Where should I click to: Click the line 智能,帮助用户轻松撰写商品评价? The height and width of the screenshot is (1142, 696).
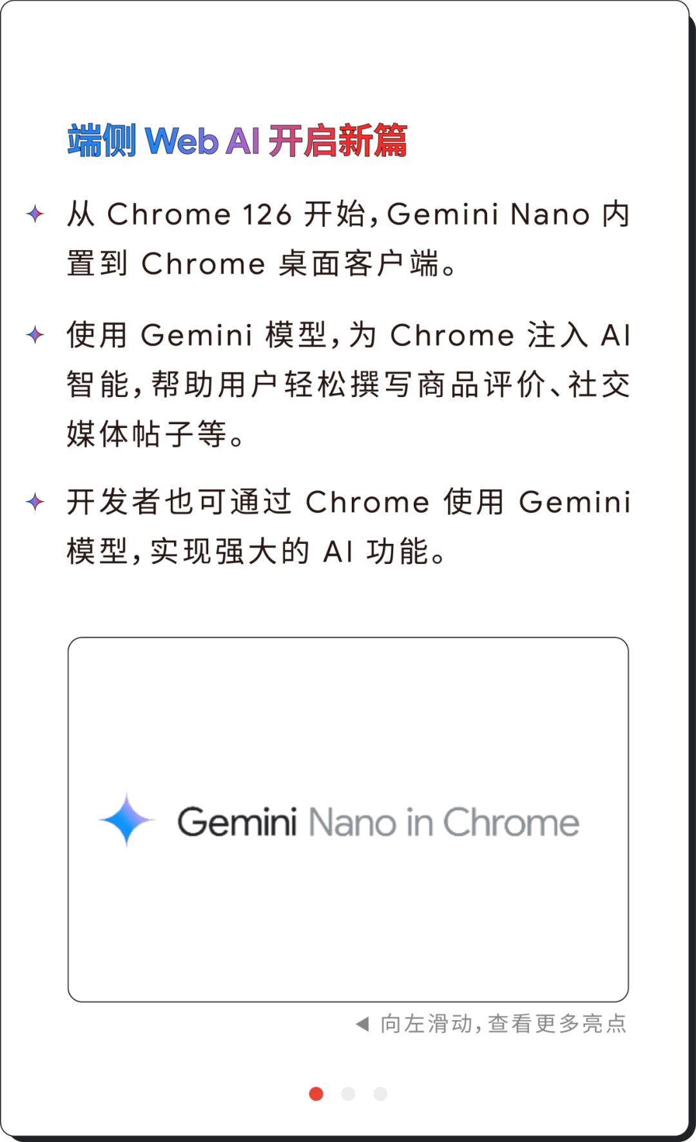coord(348,385)
